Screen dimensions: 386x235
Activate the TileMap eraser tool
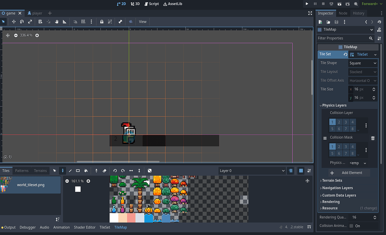[104, 170]
